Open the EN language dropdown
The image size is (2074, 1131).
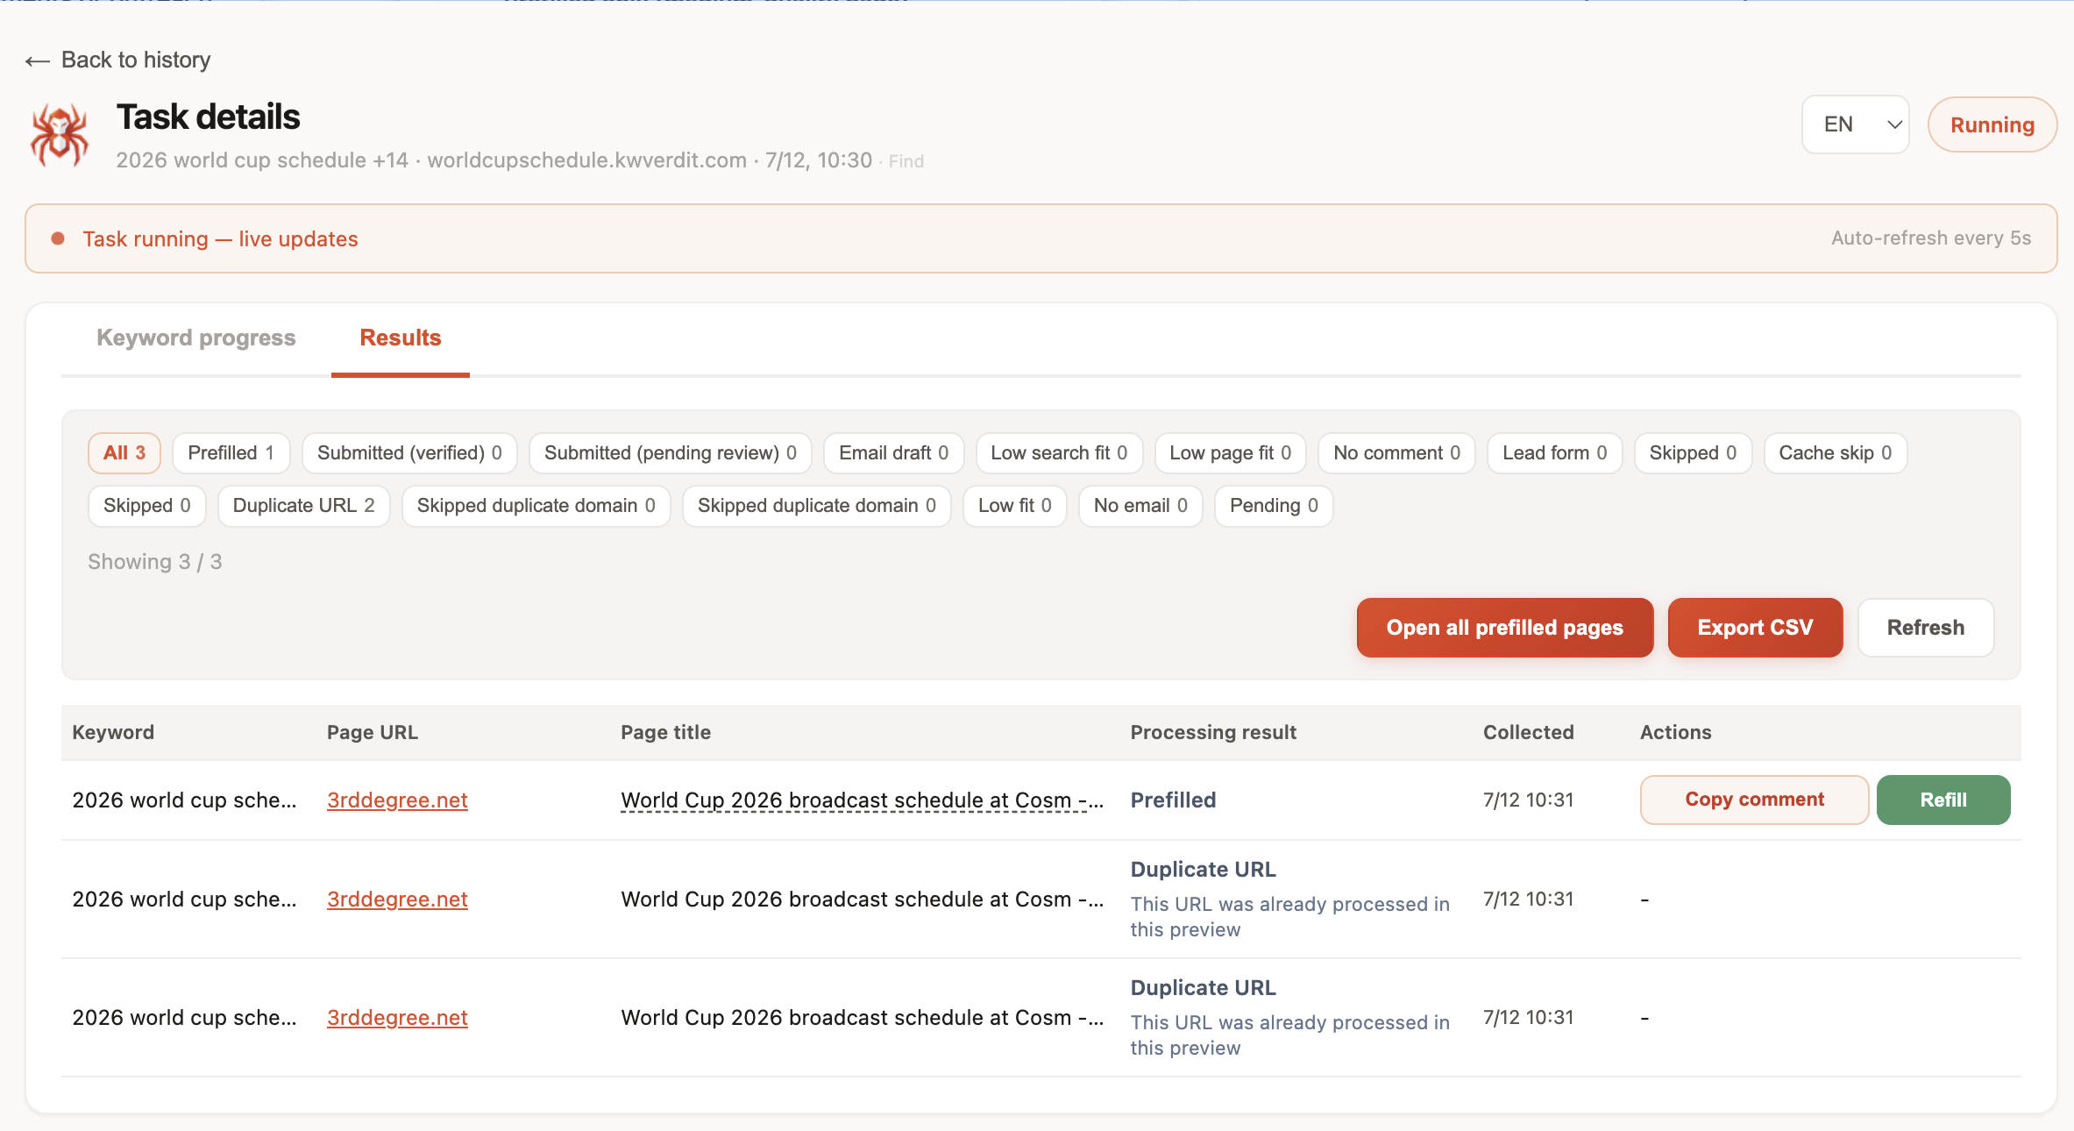click(x=1855, y=124)
